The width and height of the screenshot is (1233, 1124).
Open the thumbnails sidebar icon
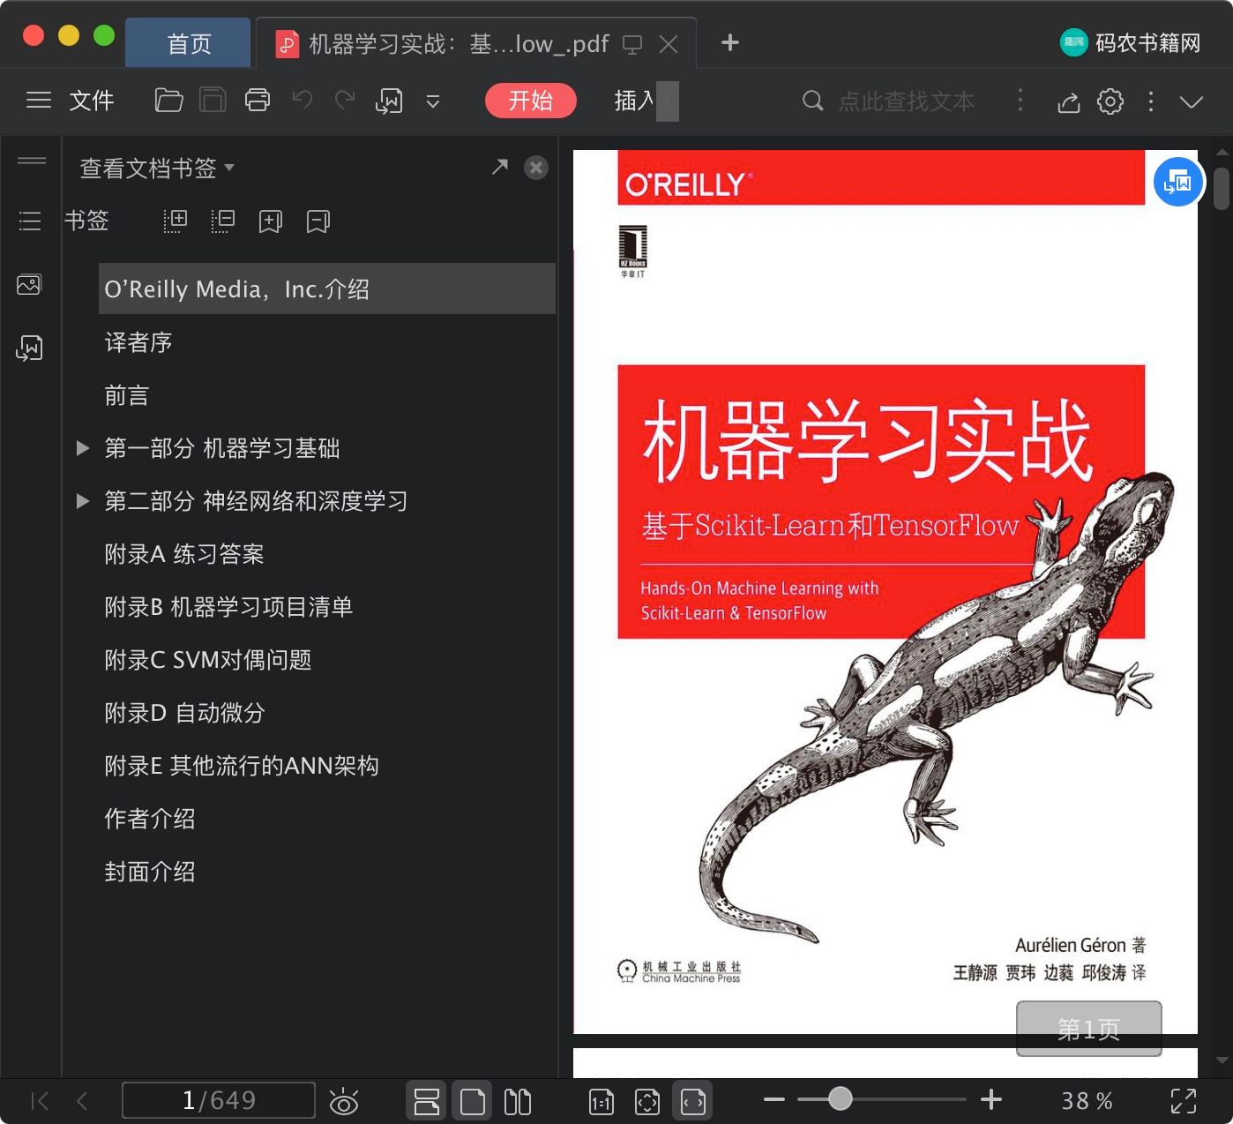point(29,285)
